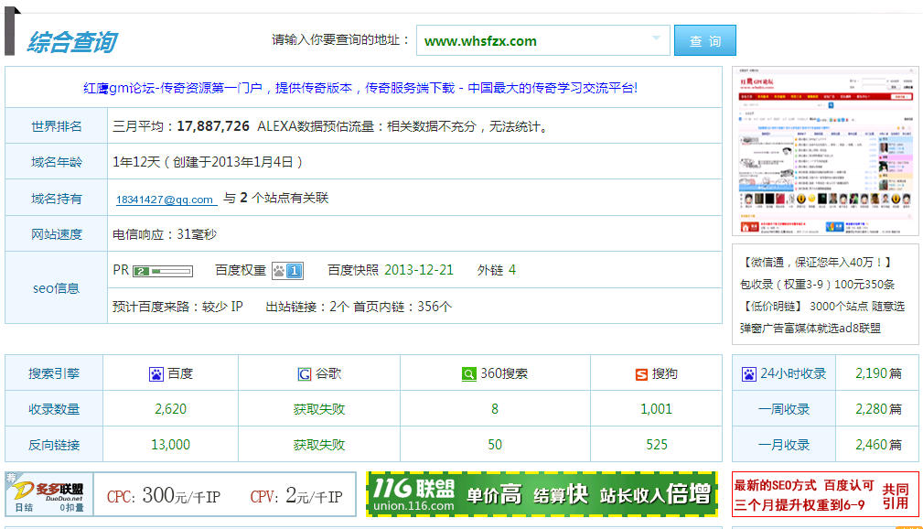This screenshot has width=923, height=529.
Task: Click the PR rank bar indicator
Action: pos(163,271)
